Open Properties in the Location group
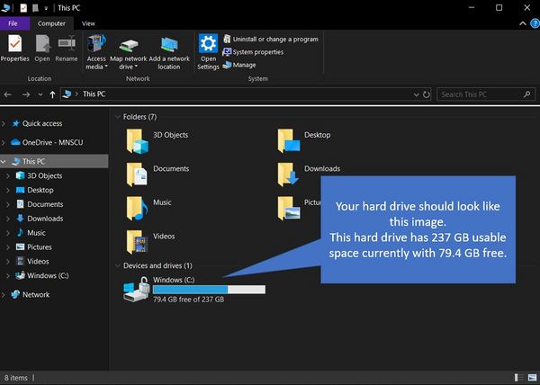Viewport: 540px width, 385px height. click(x=14, y=49)
